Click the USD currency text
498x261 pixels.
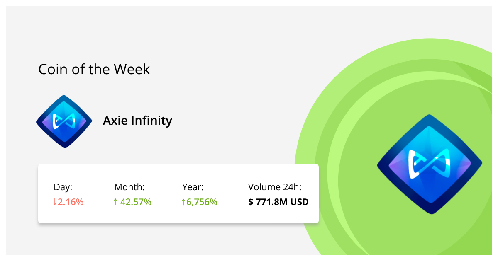click(300, 202)
